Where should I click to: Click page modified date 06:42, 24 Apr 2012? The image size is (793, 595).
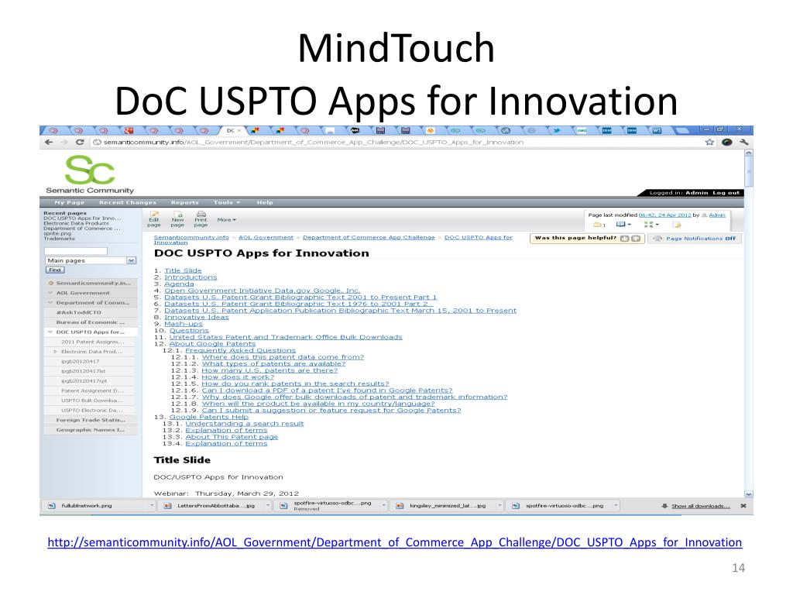(x=664, y=215)
